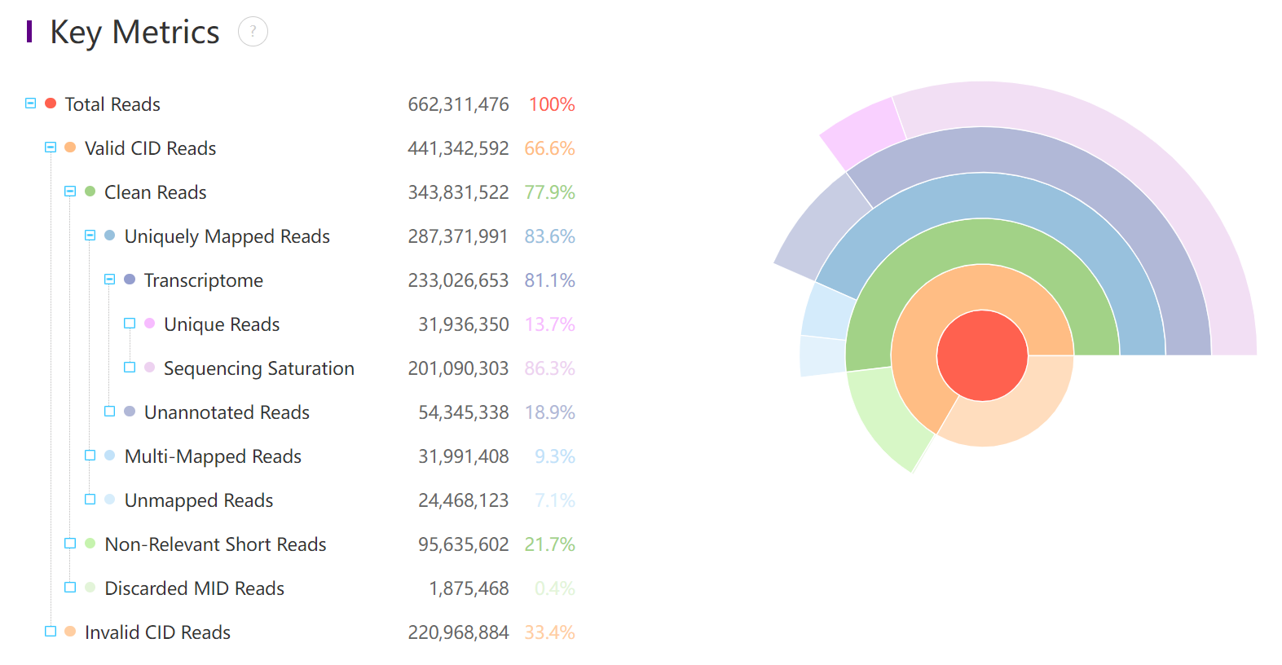Click the blue Uniquely Mapped chart arc
Screen dimensions: 1282x665
point(982,196)
